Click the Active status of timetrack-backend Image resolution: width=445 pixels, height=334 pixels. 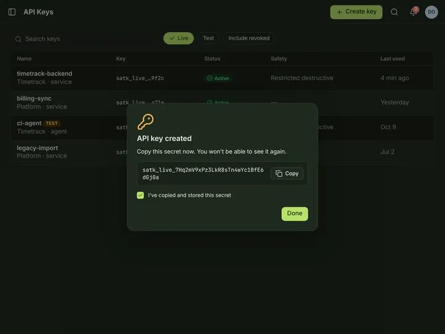pyautogui.click(x=218, y=78)
